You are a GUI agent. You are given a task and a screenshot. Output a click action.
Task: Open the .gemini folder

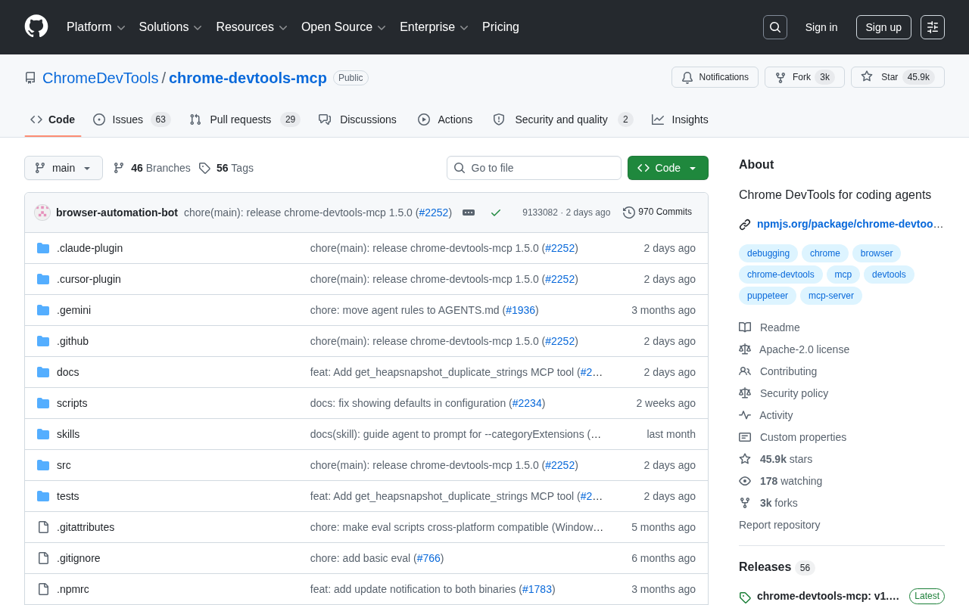(x=73, y=310)
